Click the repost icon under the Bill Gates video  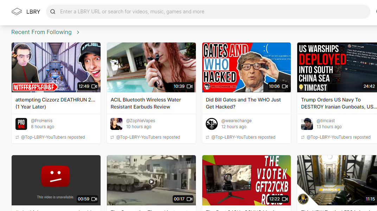click(x=207, y=137)
